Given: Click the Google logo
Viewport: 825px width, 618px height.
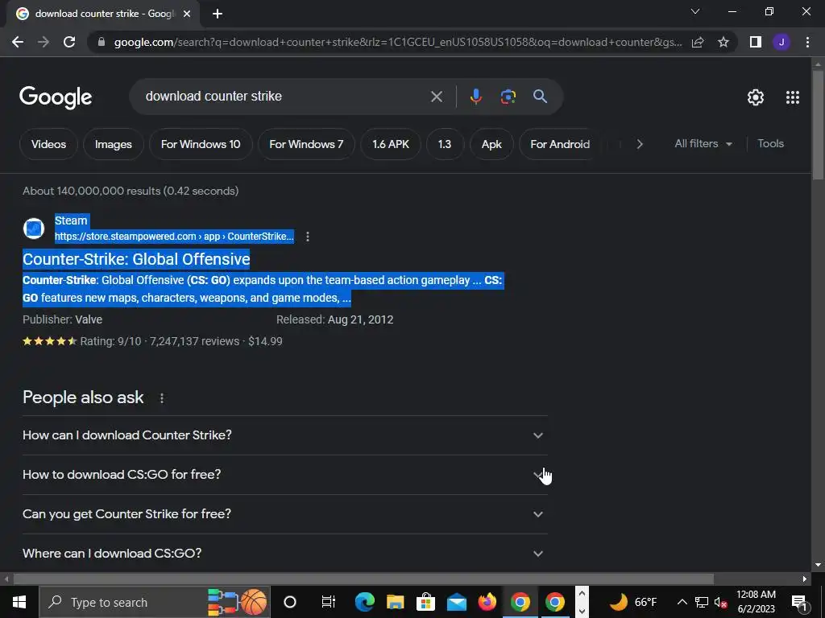Looking at the screenshot, I should tap(56, 97).
